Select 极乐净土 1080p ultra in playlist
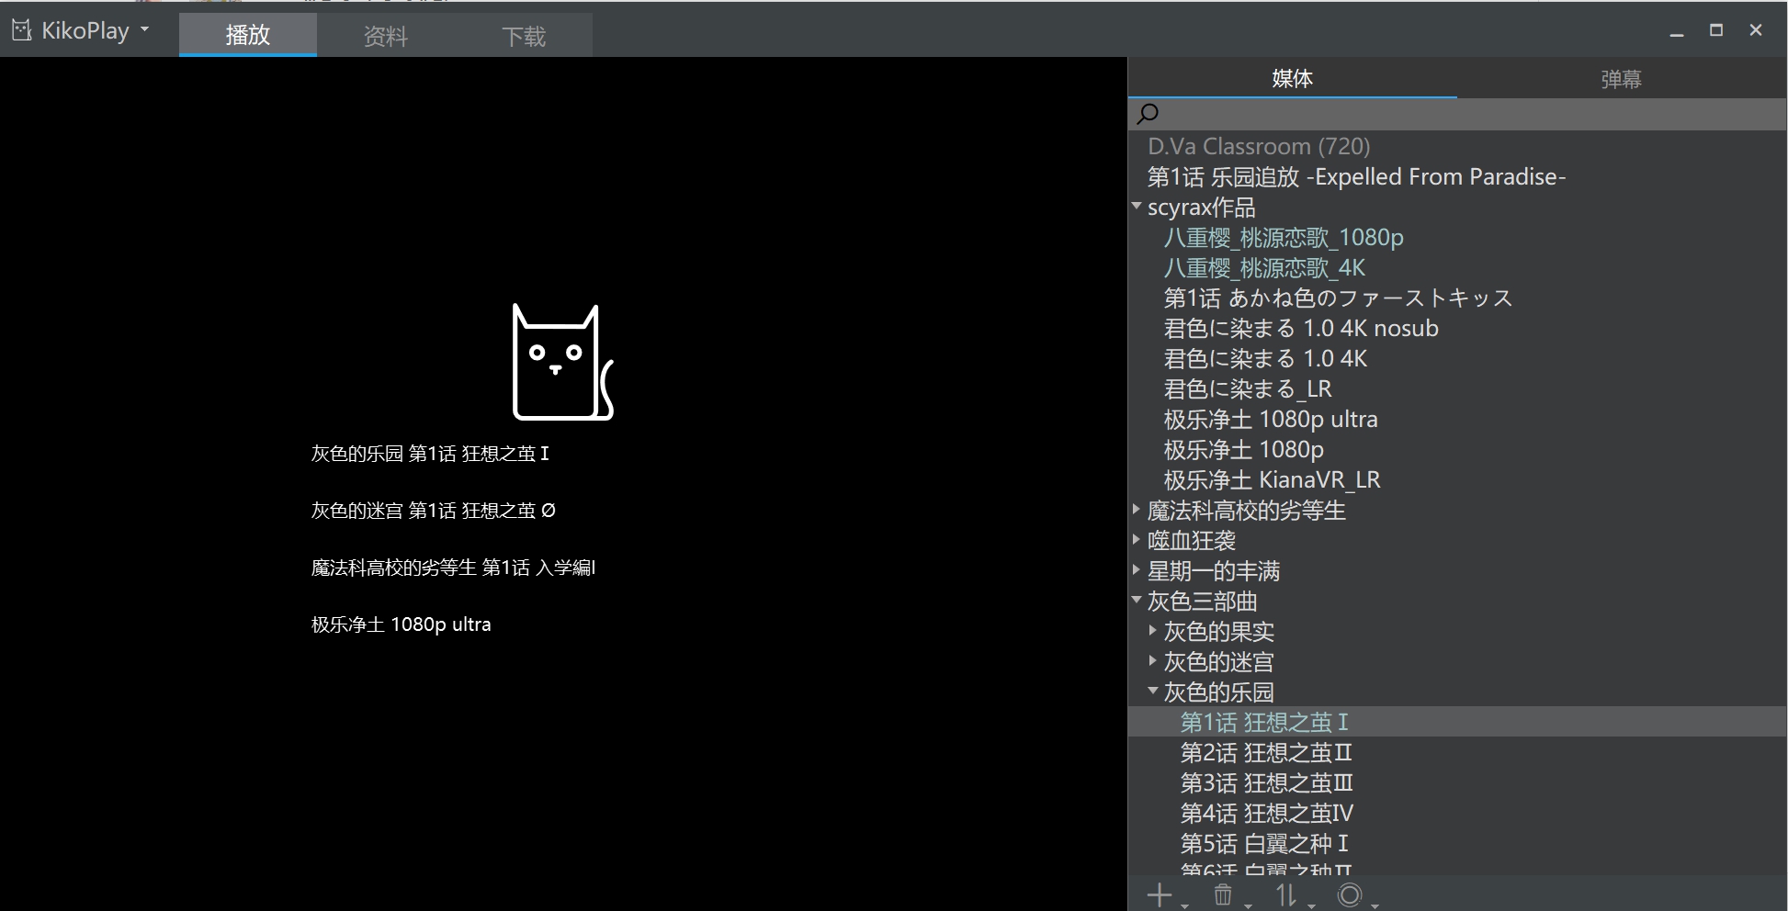This screenshot has height=911, width=1788. [1271, 419]
